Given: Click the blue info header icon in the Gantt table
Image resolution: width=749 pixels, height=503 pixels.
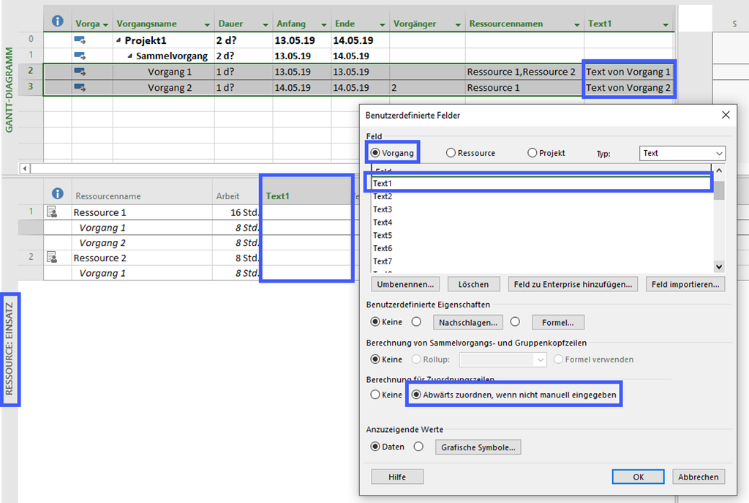Looking at the screenshot, I should [x=58, y=20].
